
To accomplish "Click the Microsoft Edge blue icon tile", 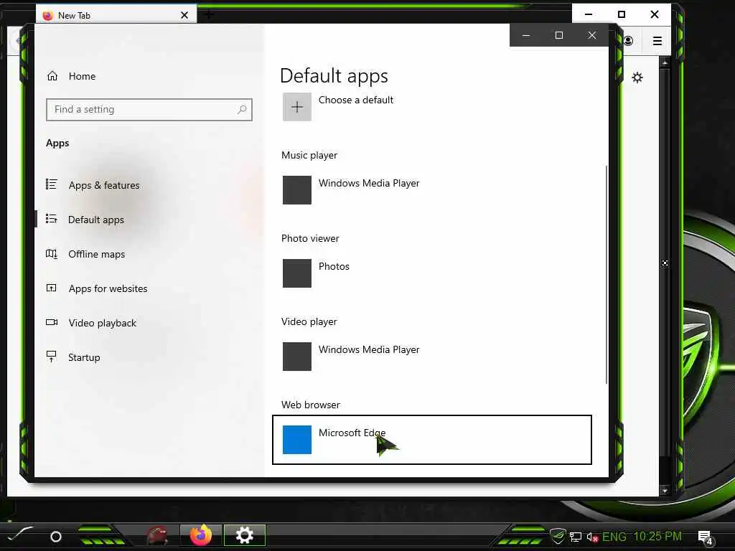I will [297, 440].
